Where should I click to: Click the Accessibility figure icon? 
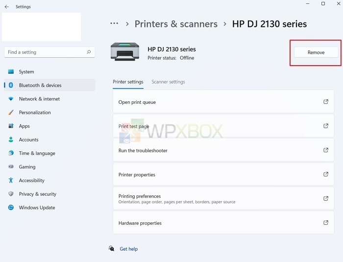11,180
